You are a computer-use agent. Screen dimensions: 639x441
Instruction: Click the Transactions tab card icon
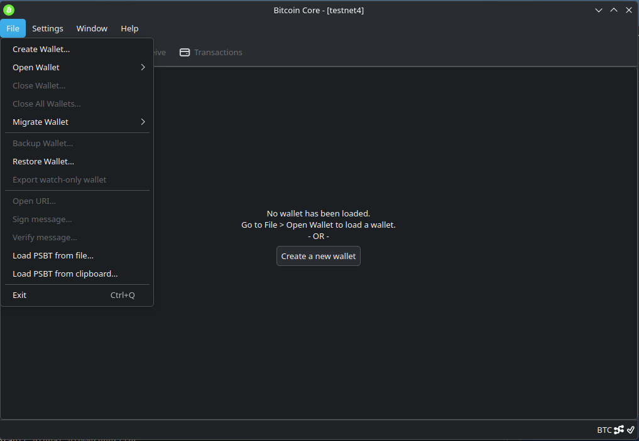click(185, 53)
